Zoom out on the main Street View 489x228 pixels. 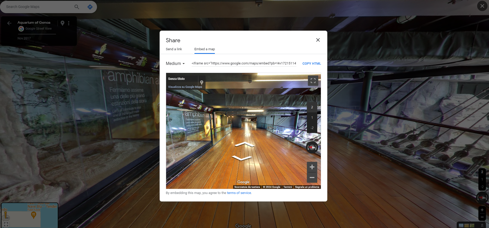[482, 217]
